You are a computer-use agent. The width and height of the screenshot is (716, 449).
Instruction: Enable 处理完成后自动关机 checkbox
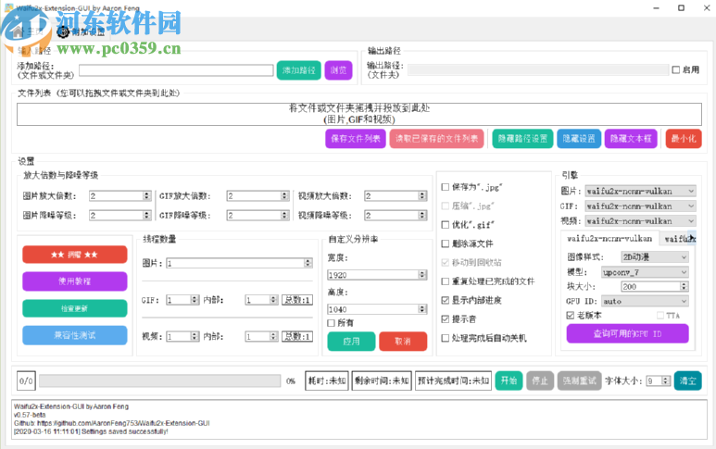446,338
